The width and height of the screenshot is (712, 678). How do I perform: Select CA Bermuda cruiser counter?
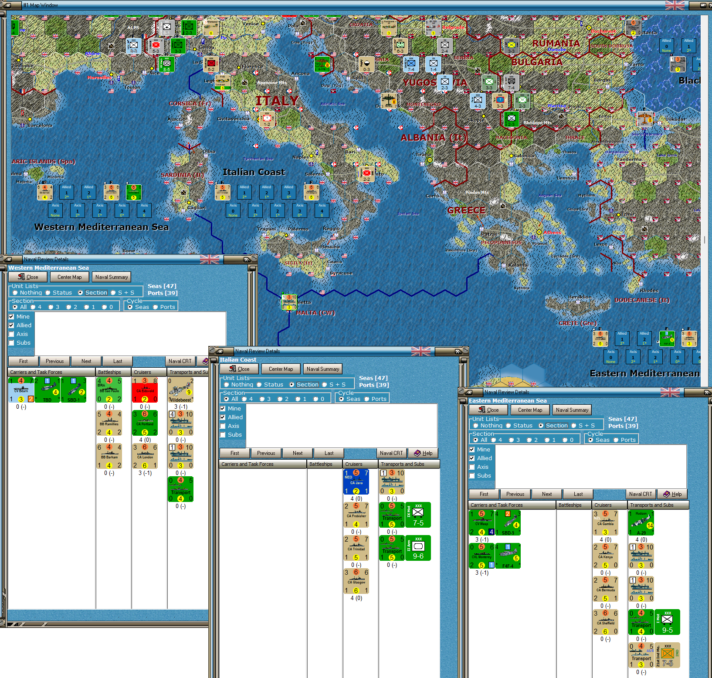point(606,589)
